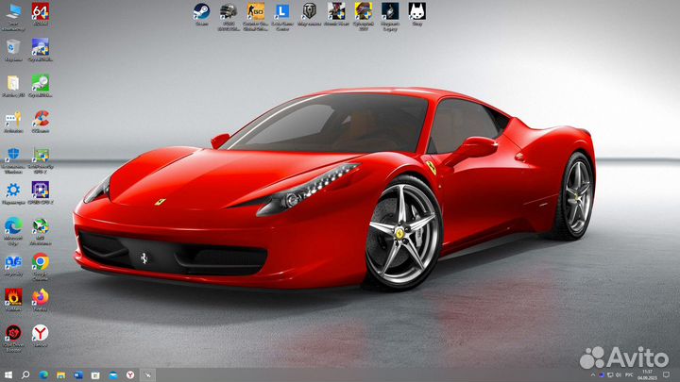This screenshot has width=680, height=382.
Task: Select the Microsoft Edge desktop shortcut
Action: pos(13,232)
